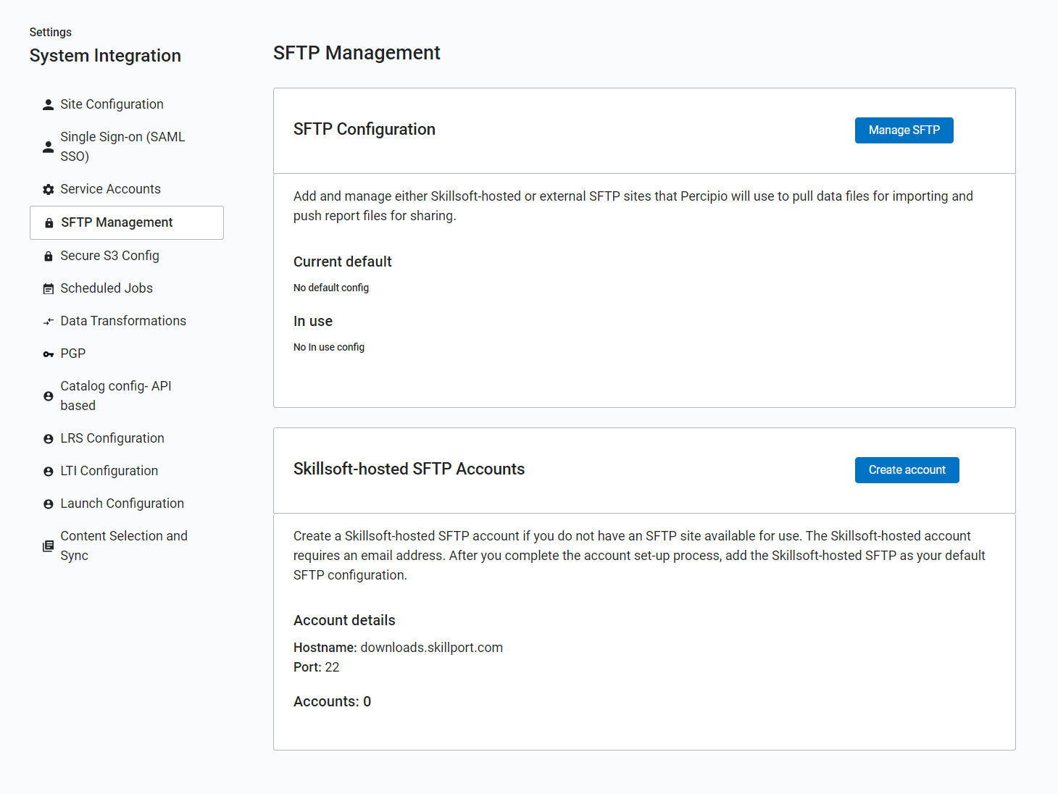Click the gear icon beside Service Accounts

[49, 189]
